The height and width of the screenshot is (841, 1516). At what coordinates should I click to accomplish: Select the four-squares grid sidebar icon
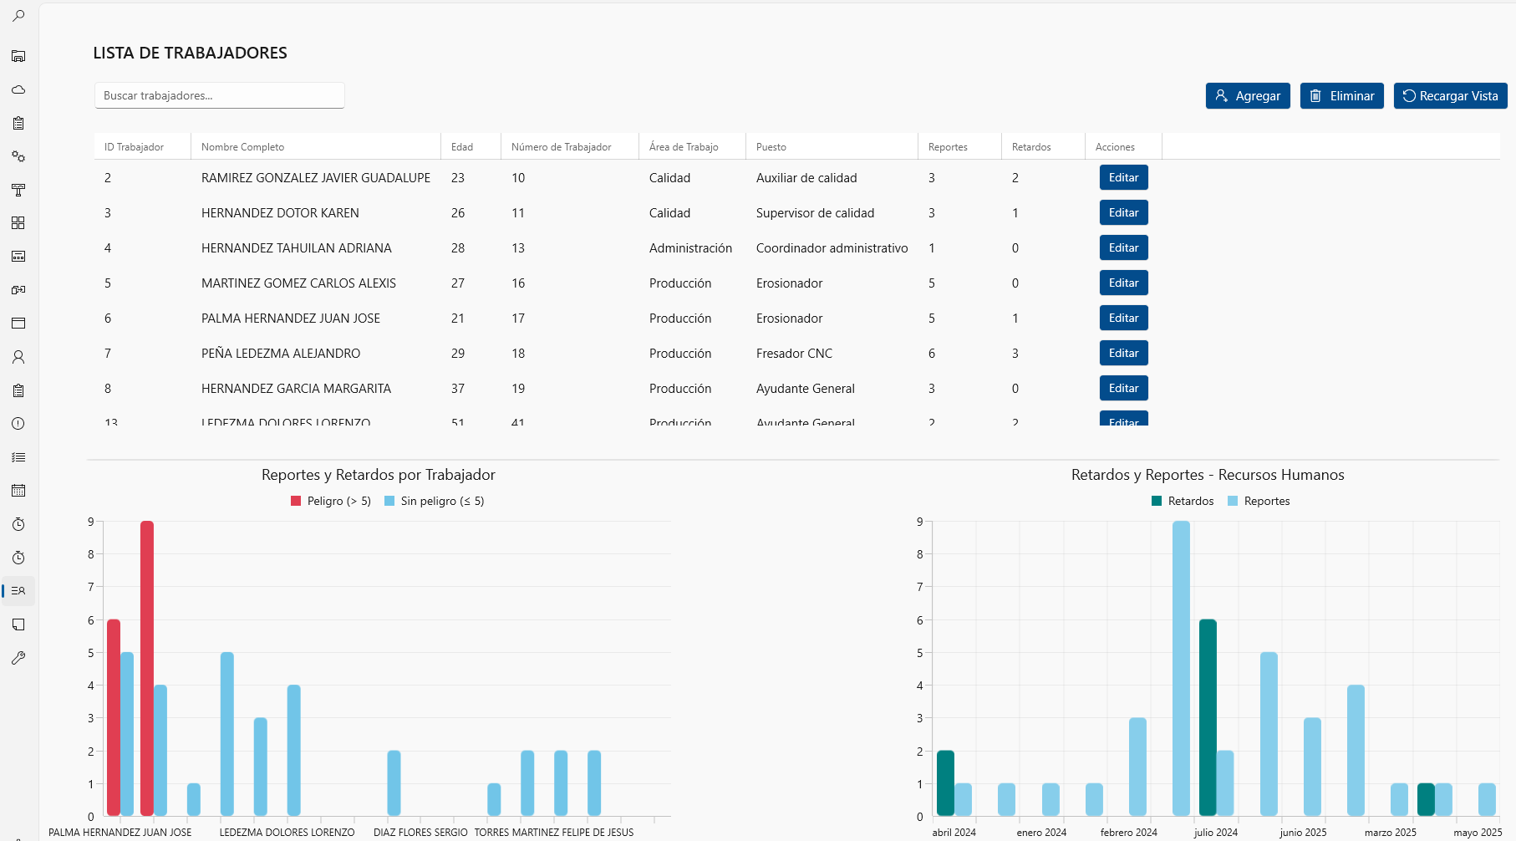(18, 223)
